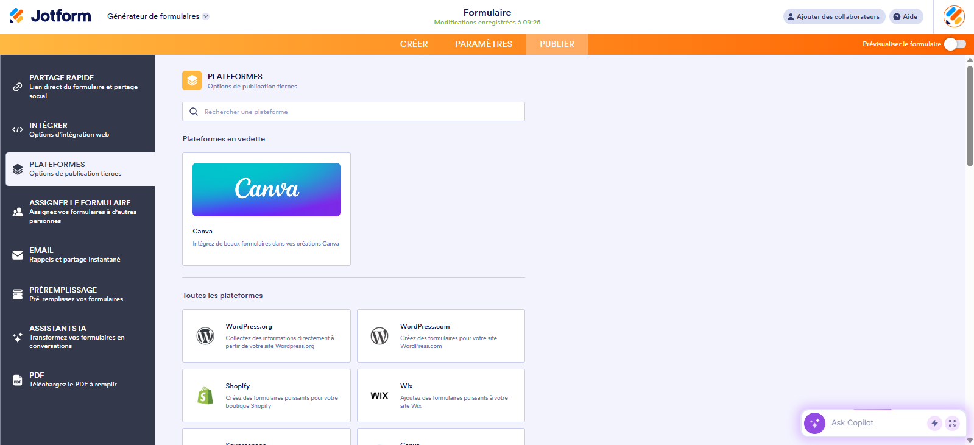This screenshot has height=445, width=974.
Task: Click the Email envelope icon
Action: click(x=18, y=255)
